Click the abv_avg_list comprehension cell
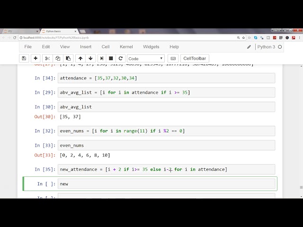The image size is (303, 227). [x=166, y=93]
